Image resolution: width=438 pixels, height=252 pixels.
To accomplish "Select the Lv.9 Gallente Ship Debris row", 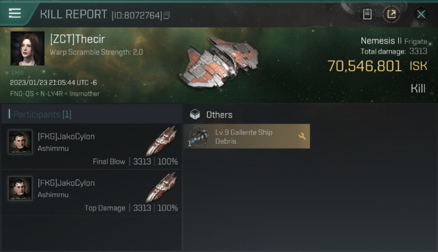I will (x=247, y=136).
